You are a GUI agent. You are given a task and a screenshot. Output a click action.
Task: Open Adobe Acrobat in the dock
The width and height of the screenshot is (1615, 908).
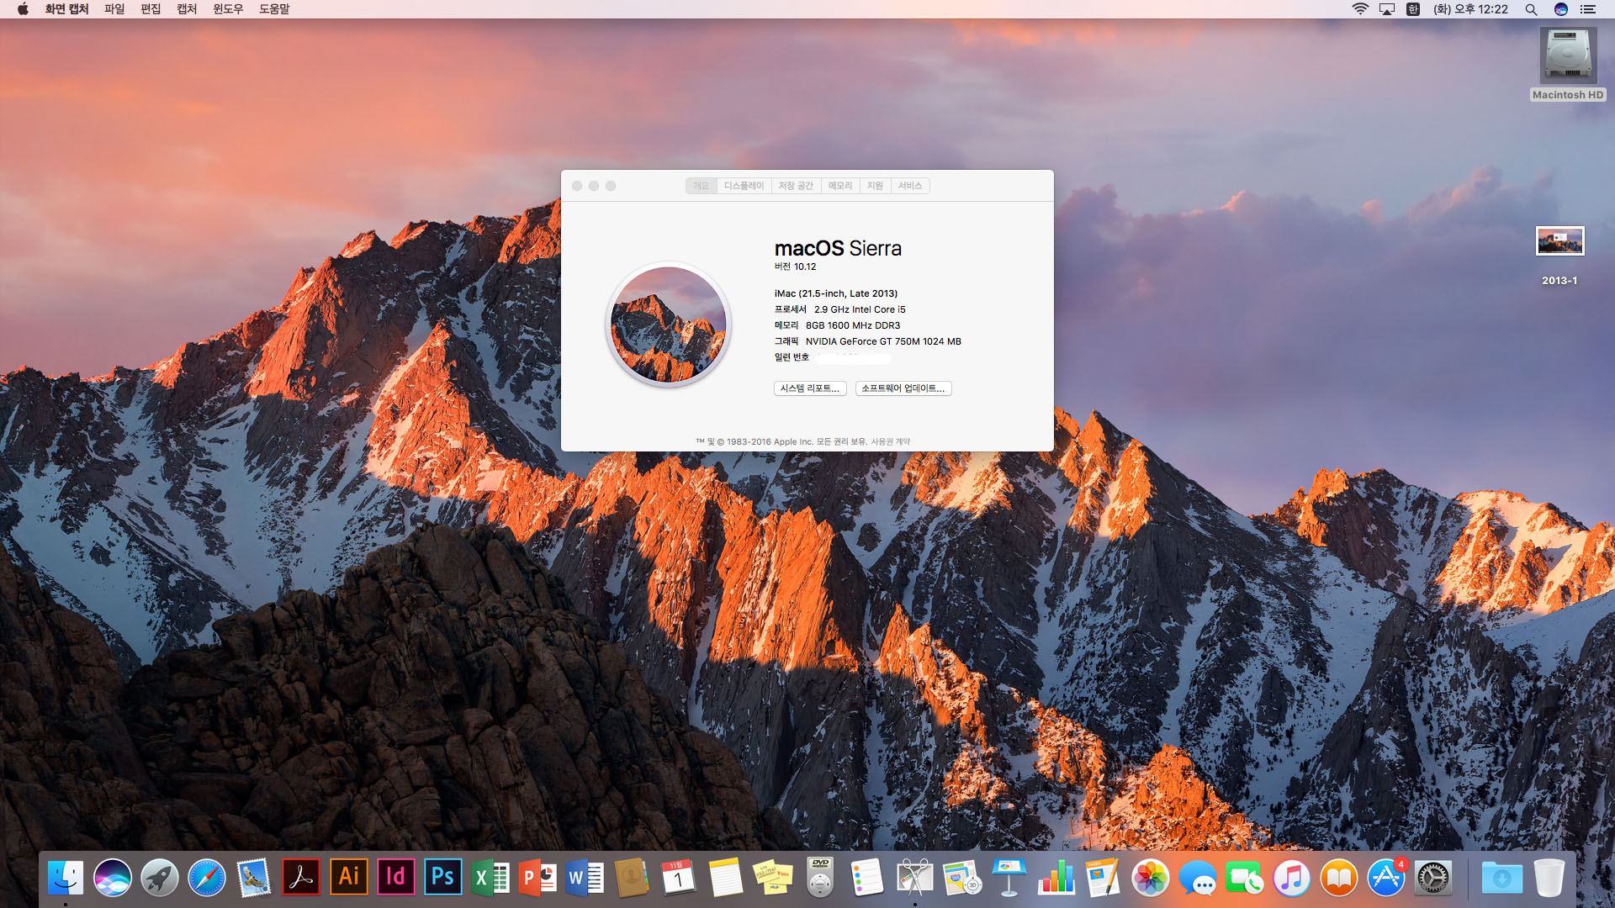tap(301, 877)
